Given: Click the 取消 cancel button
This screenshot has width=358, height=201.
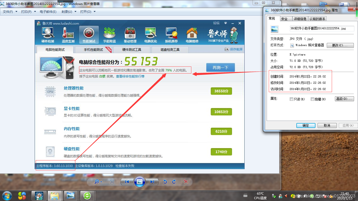Looking at the screenshot, I should [327, 125].
